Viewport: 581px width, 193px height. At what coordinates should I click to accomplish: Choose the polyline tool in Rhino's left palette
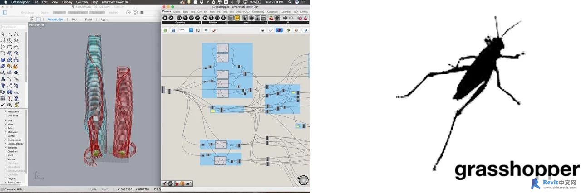click(16, 34)
